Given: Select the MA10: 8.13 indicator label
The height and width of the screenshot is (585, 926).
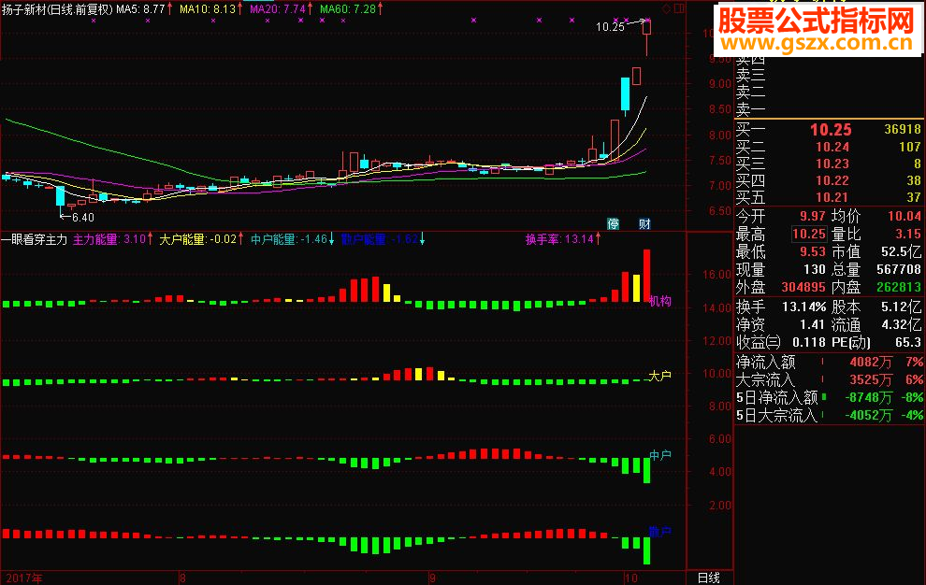Looking at the screenshot, I should 210,8.
